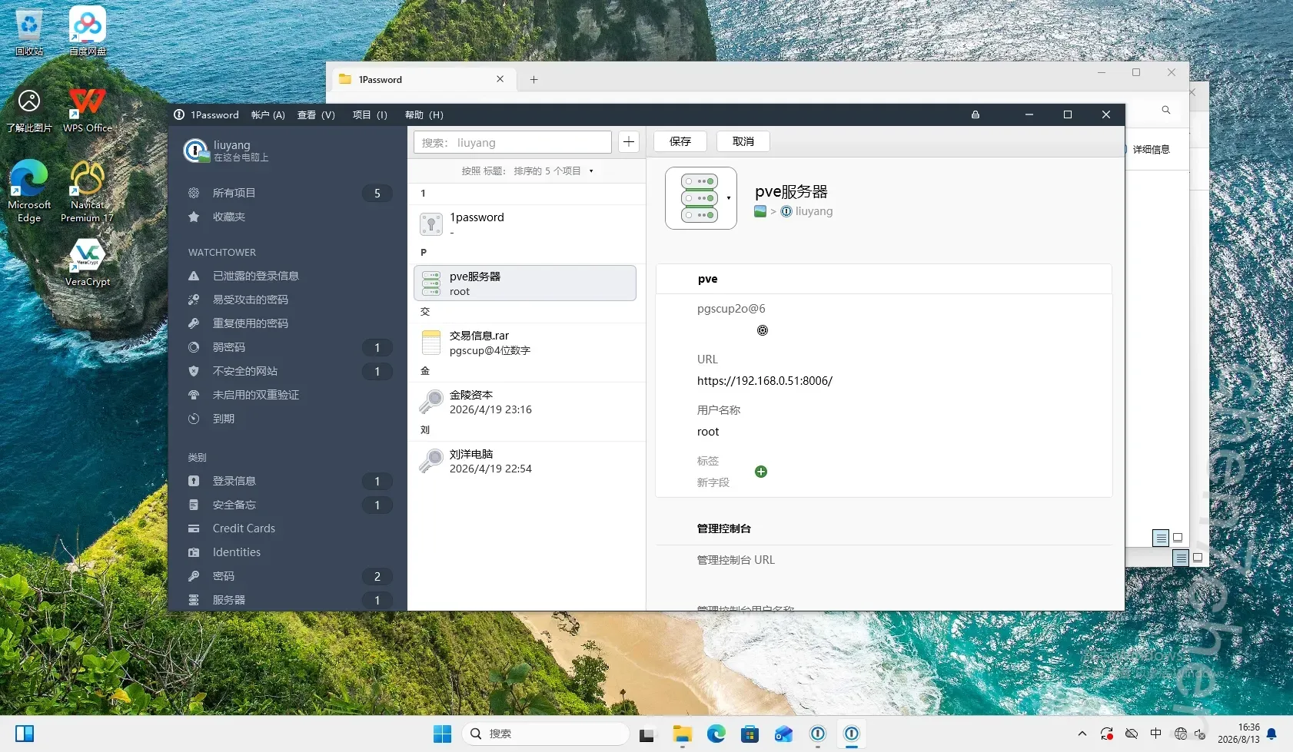The image size is (1293, 752).
Task: Lock 1Password with the title bar padlock
Action: [976, 114]
